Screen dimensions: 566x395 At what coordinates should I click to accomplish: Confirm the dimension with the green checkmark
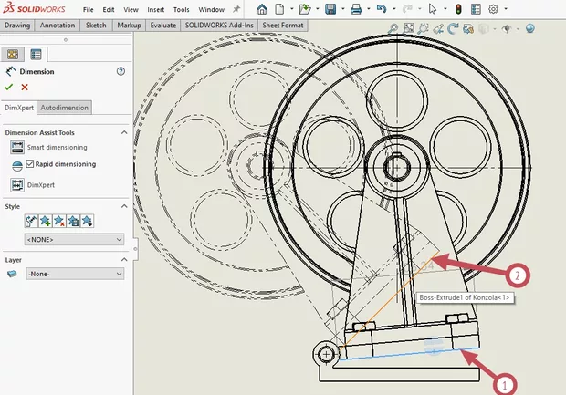point(9,87)
